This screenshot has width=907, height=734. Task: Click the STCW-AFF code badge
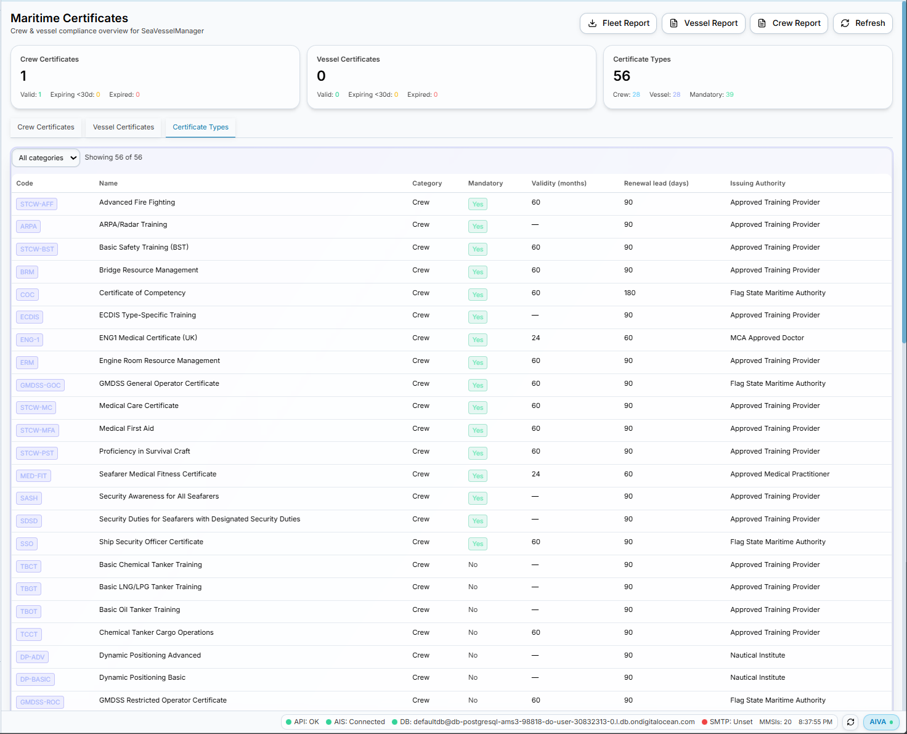[37, 204]
